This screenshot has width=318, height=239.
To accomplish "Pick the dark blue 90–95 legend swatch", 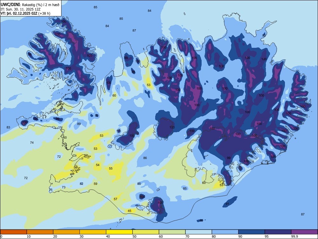I will (x=252, y=232).
